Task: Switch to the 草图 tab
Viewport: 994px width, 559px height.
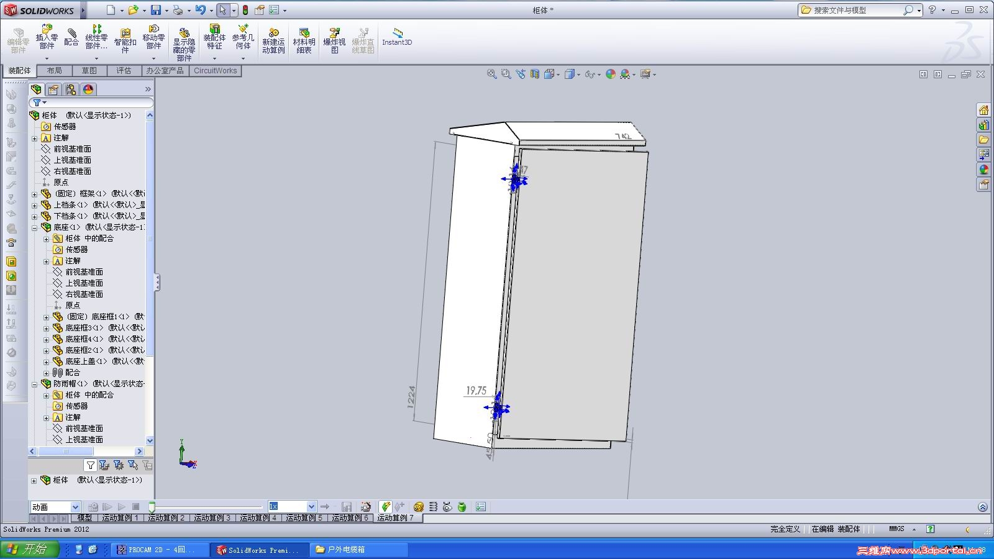Action: [x=89, y=71]
